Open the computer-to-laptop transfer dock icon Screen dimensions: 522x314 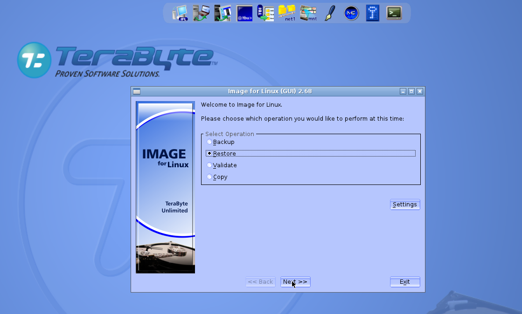click(x=202, y=14)
